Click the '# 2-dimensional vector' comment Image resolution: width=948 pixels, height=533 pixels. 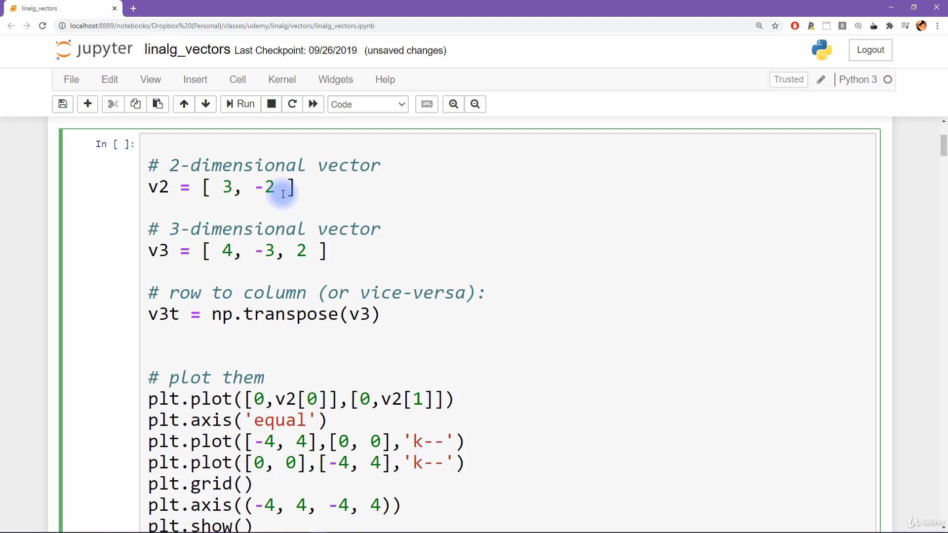tap(265, 165)
